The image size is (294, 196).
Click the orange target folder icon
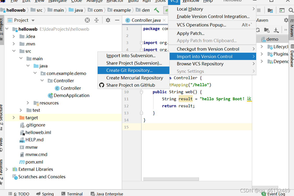(22, 118)
